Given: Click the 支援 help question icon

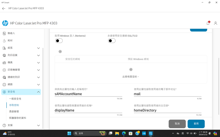Looking at the screenshot, I should tap(4, 125).
